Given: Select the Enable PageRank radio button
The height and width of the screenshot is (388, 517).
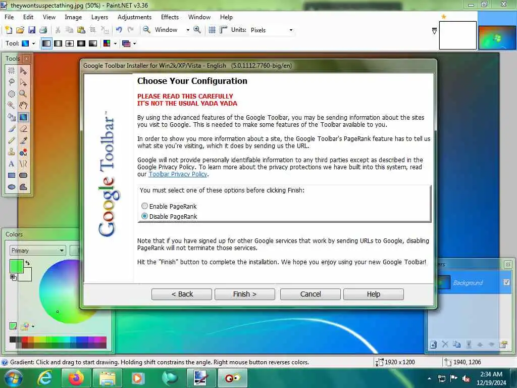Looking at the screenshot, I should (x=144, y=206).
